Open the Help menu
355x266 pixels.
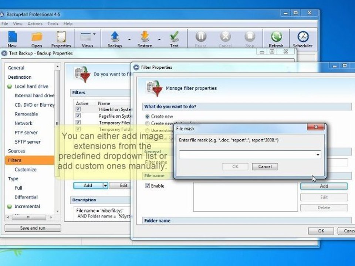tap(68, 24)
